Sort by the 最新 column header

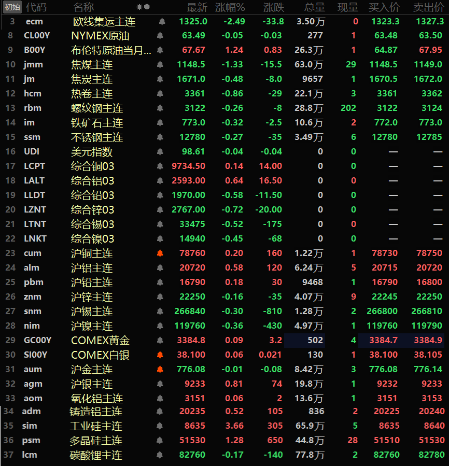pyautogui.click(x=197, y=7)
